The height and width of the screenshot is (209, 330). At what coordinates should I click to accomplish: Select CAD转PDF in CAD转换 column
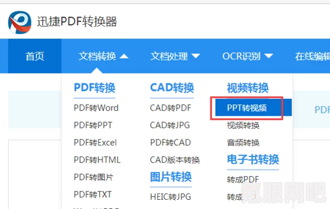click(171, 108)
